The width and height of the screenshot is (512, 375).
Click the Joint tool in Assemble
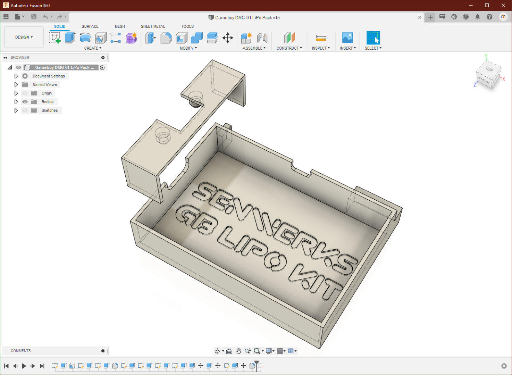262,38
